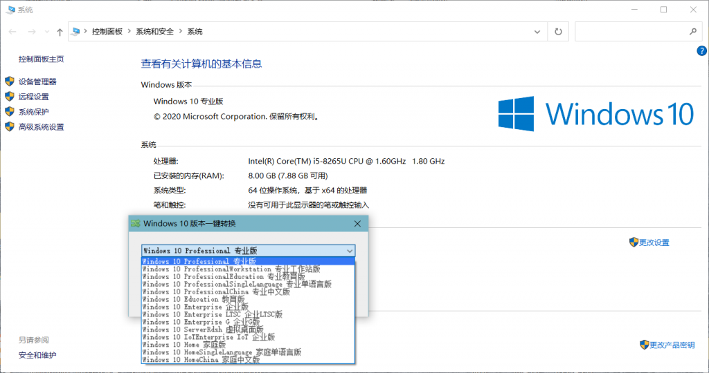Open 控制面板 breadcrumb

coord(107,31)
